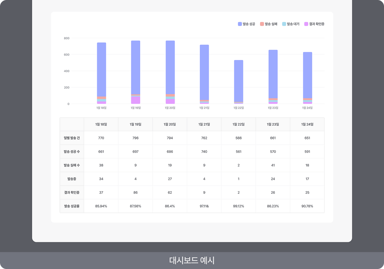Select the shortest bar on 1월 22일
384x269 pixels.
238,81
